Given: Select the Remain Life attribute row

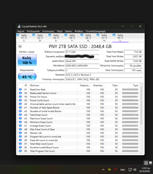Looking at the screenshot, I should pos(78,133).
